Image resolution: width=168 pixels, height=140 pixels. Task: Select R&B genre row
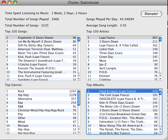click(x=41, y=106)
